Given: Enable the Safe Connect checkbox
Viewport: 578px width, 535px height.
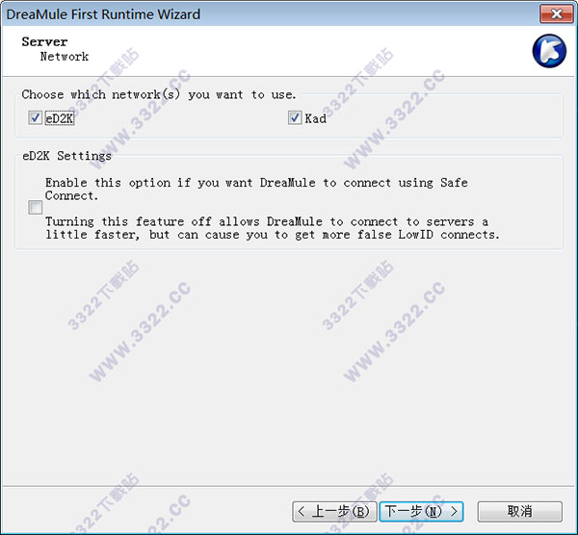Looking at the screenshot, I should (36, 207).
